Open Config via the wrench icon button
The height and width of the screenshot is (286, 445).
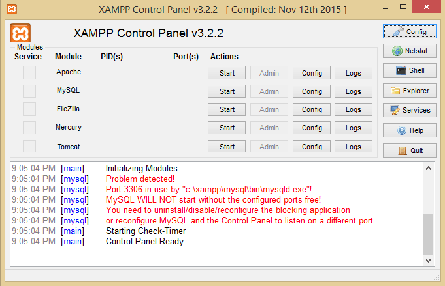pos(410,31)
